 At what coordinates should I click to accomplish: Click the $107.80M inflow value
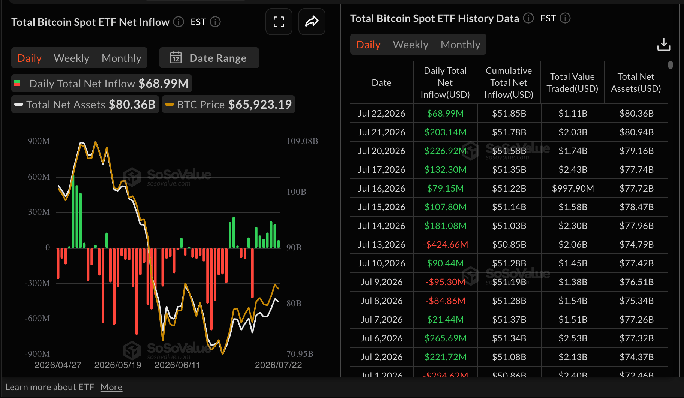(445, 207)
